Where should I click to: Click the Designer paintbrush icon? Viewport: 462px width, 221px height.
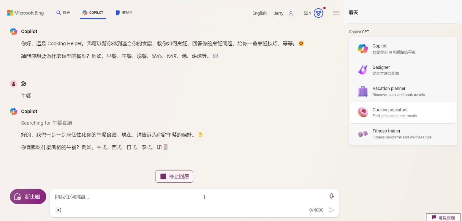[x=363, y=70]
